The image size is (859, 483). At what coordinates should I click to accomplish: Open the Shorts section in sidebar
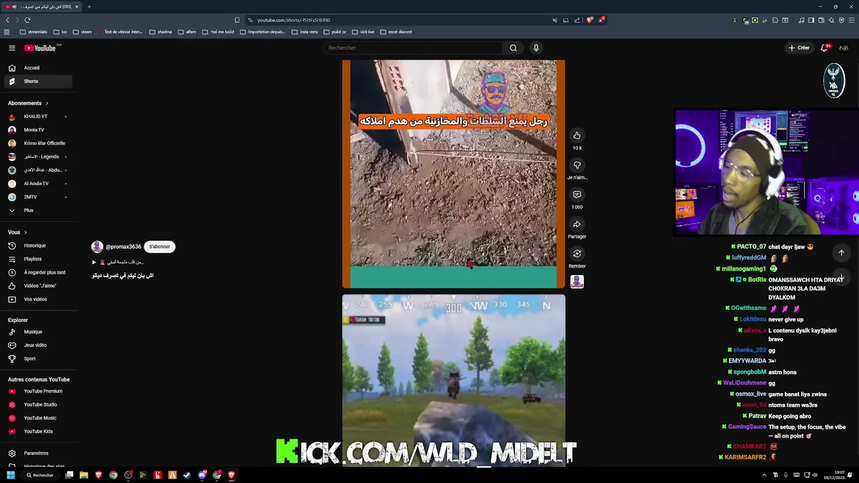click(39, 81)
